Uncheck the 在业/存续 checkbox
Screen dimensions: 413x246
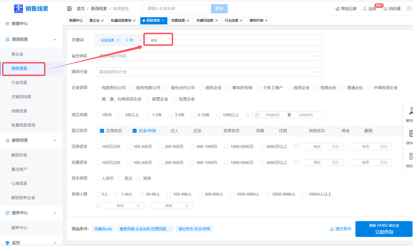pos(135,131)
